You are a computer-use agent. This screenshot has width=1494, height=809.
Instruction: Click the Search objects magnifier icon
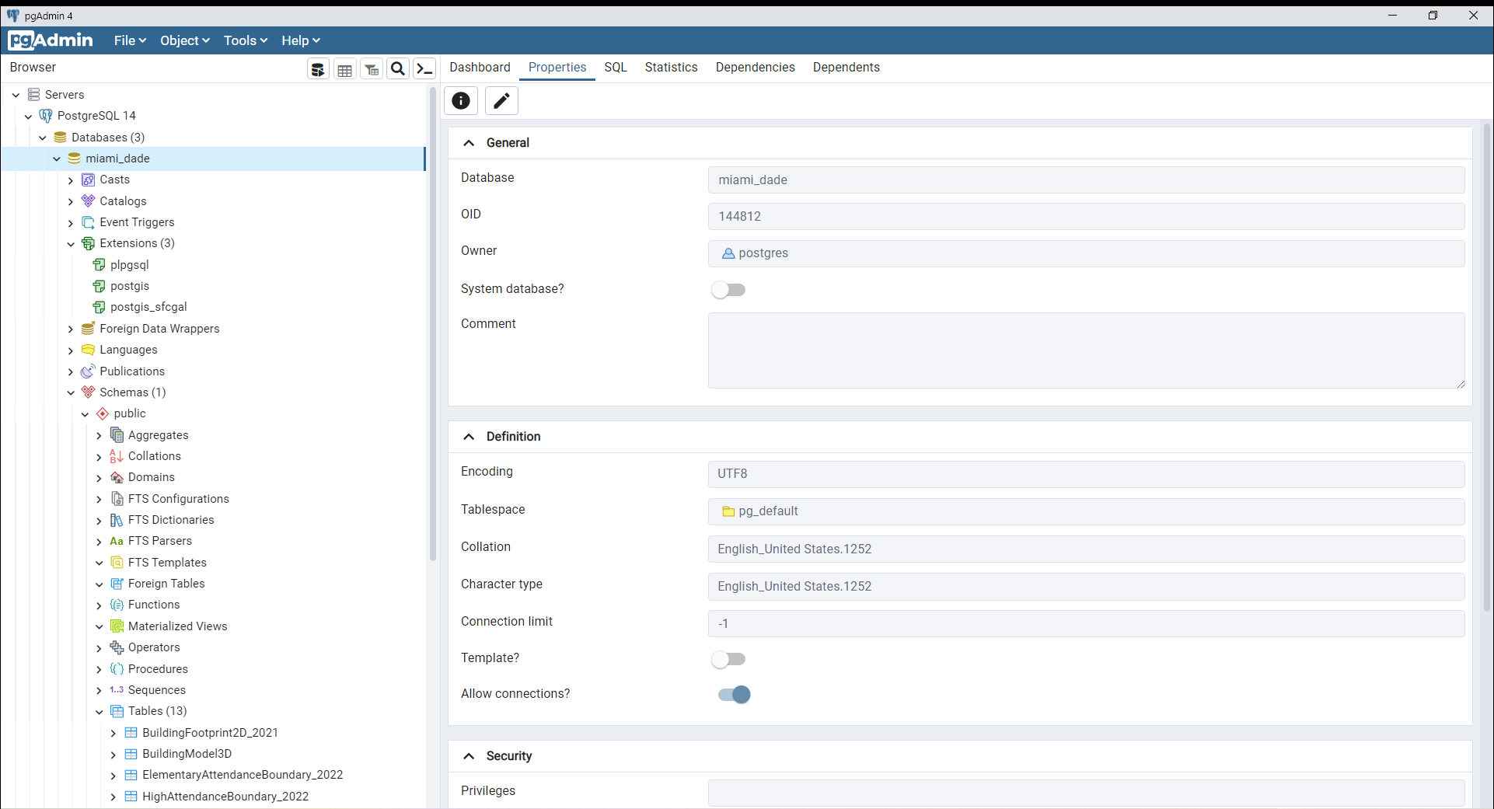pyautogui.click(x=397, y=68)
